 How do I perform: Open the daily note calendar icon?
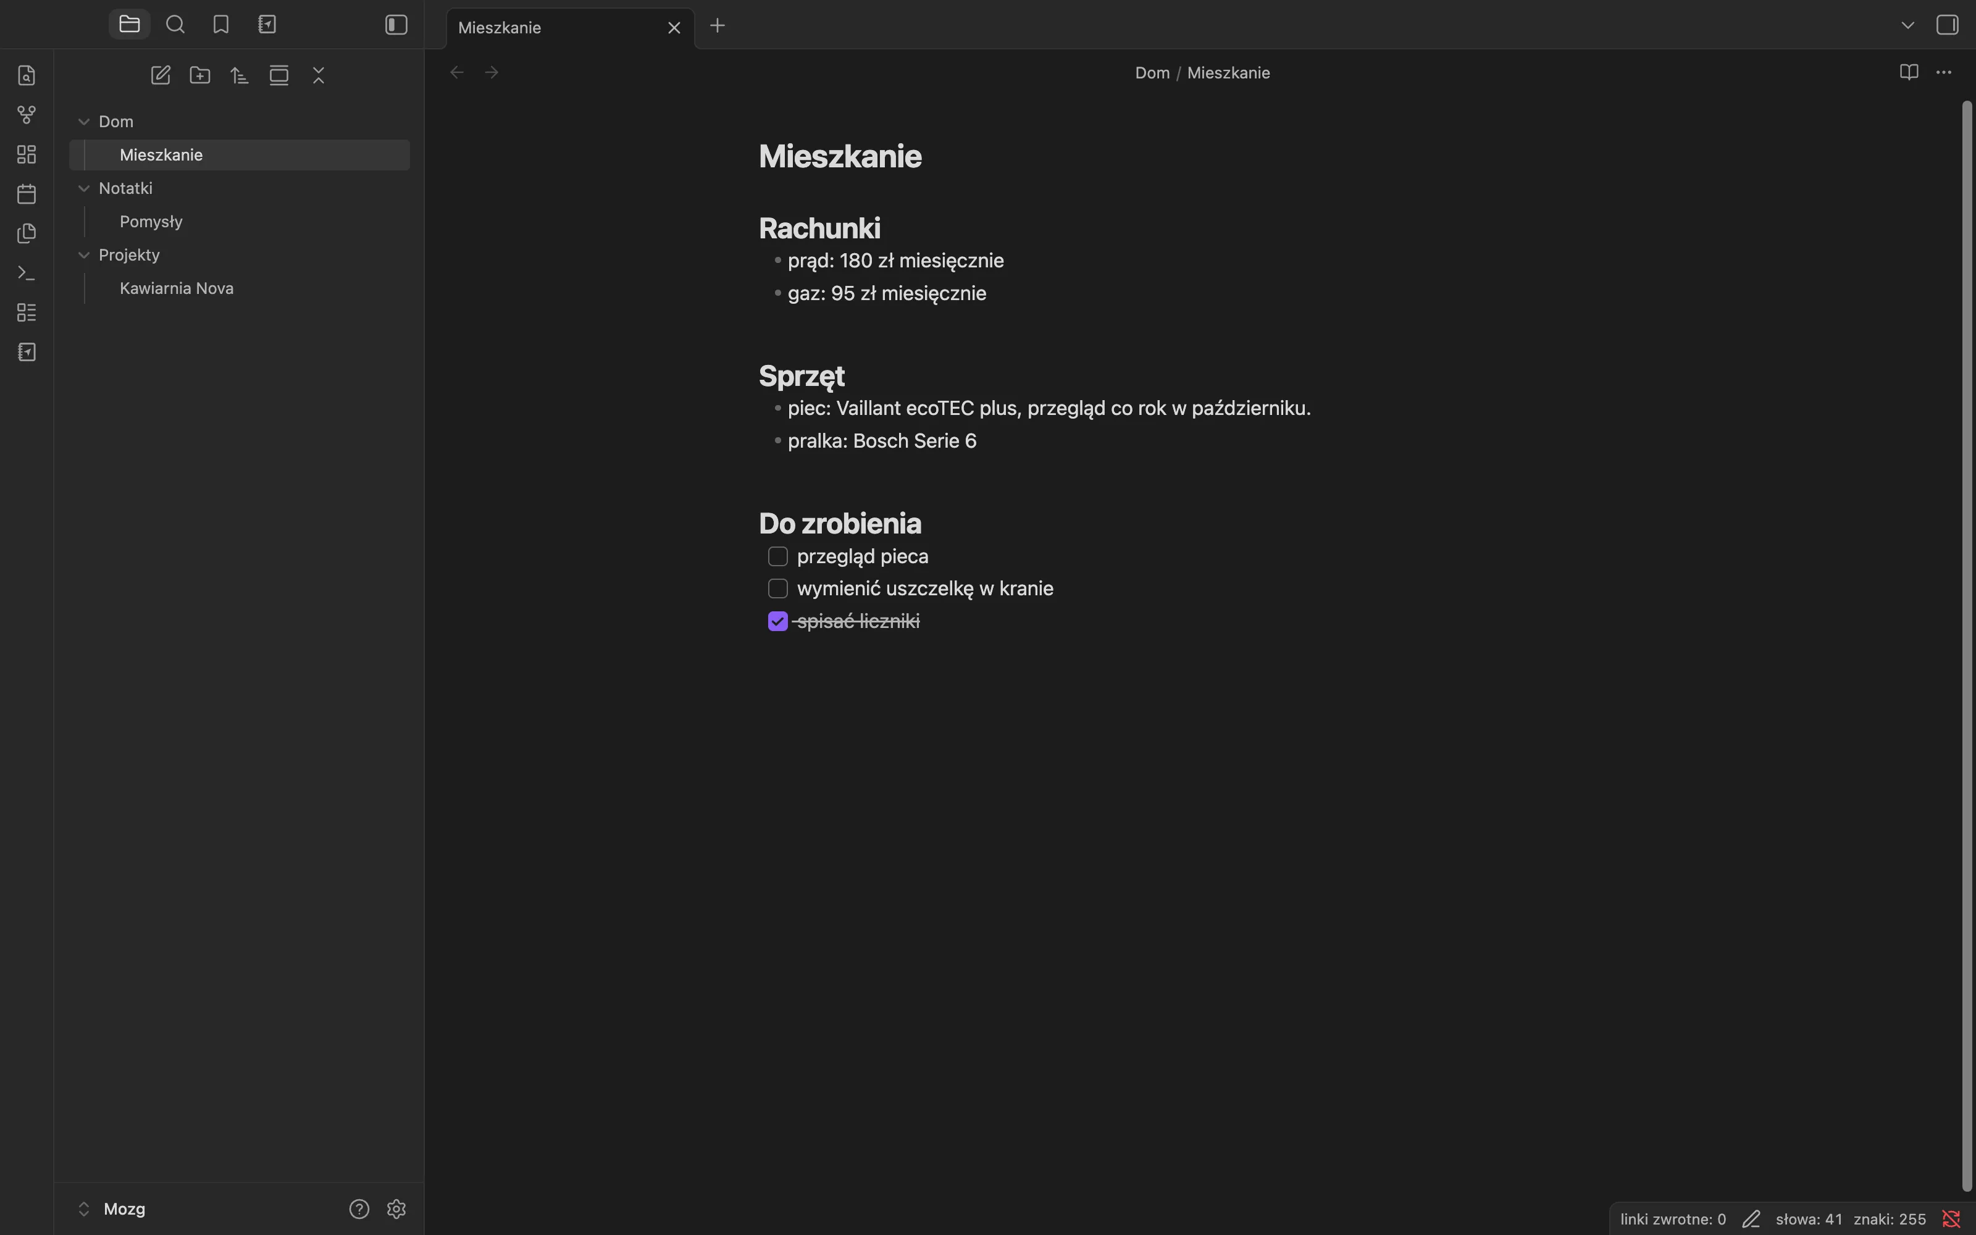27,195
